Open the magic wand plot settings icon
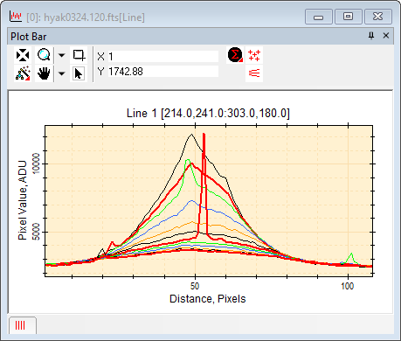 [x=23, y=73]
